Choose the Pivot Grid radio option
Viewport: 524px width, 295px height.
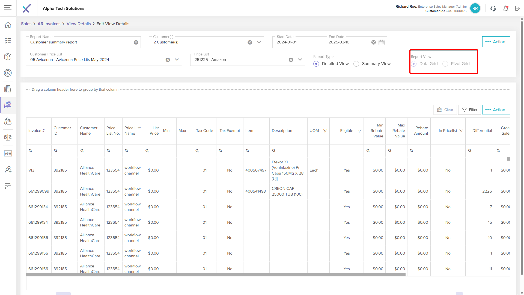[x=445, y=64]
